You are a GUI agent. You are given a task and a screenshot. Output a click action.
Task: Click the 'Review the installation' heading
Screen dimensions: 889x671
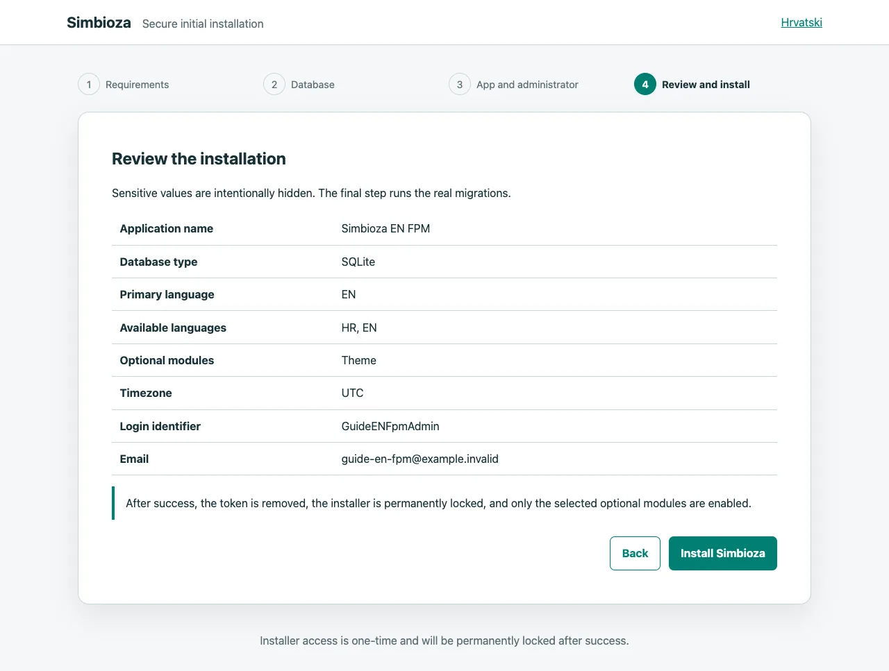coord(199,159)
